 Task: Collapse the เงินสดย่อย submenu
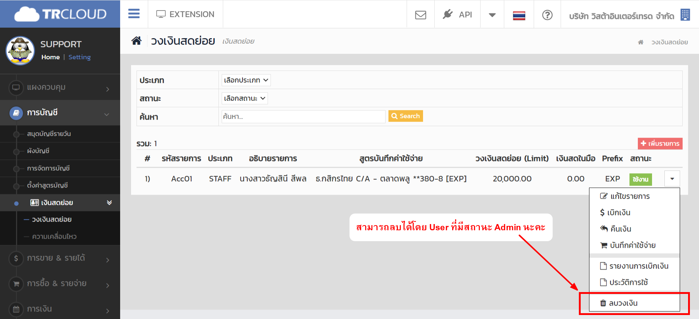tap(60, 203)
